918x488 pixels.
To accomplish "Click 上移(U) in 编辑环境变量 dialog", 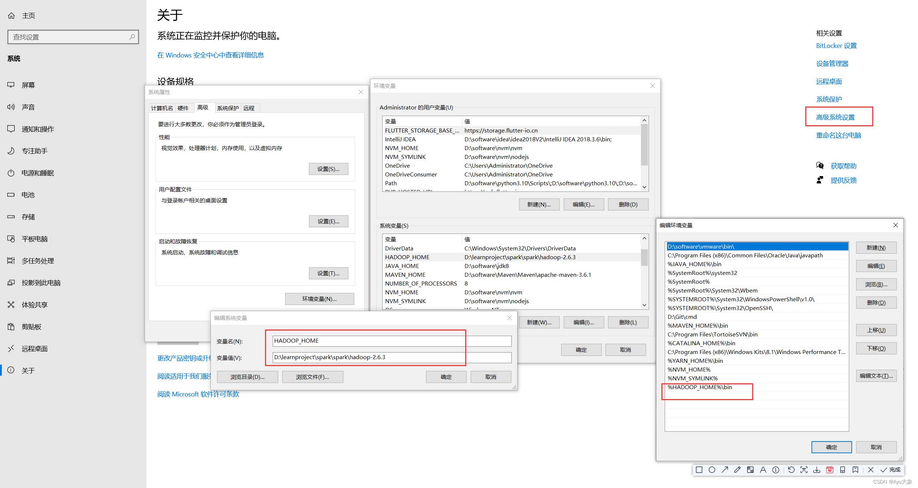I will [x=876, y=330].
